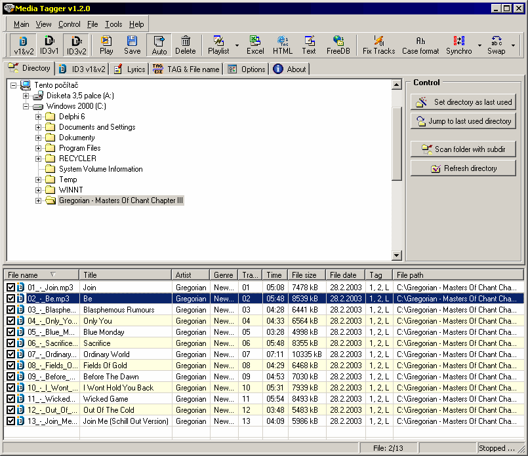
Task: Switch to the Lyrics tab
Action: [x=130, y=69]
